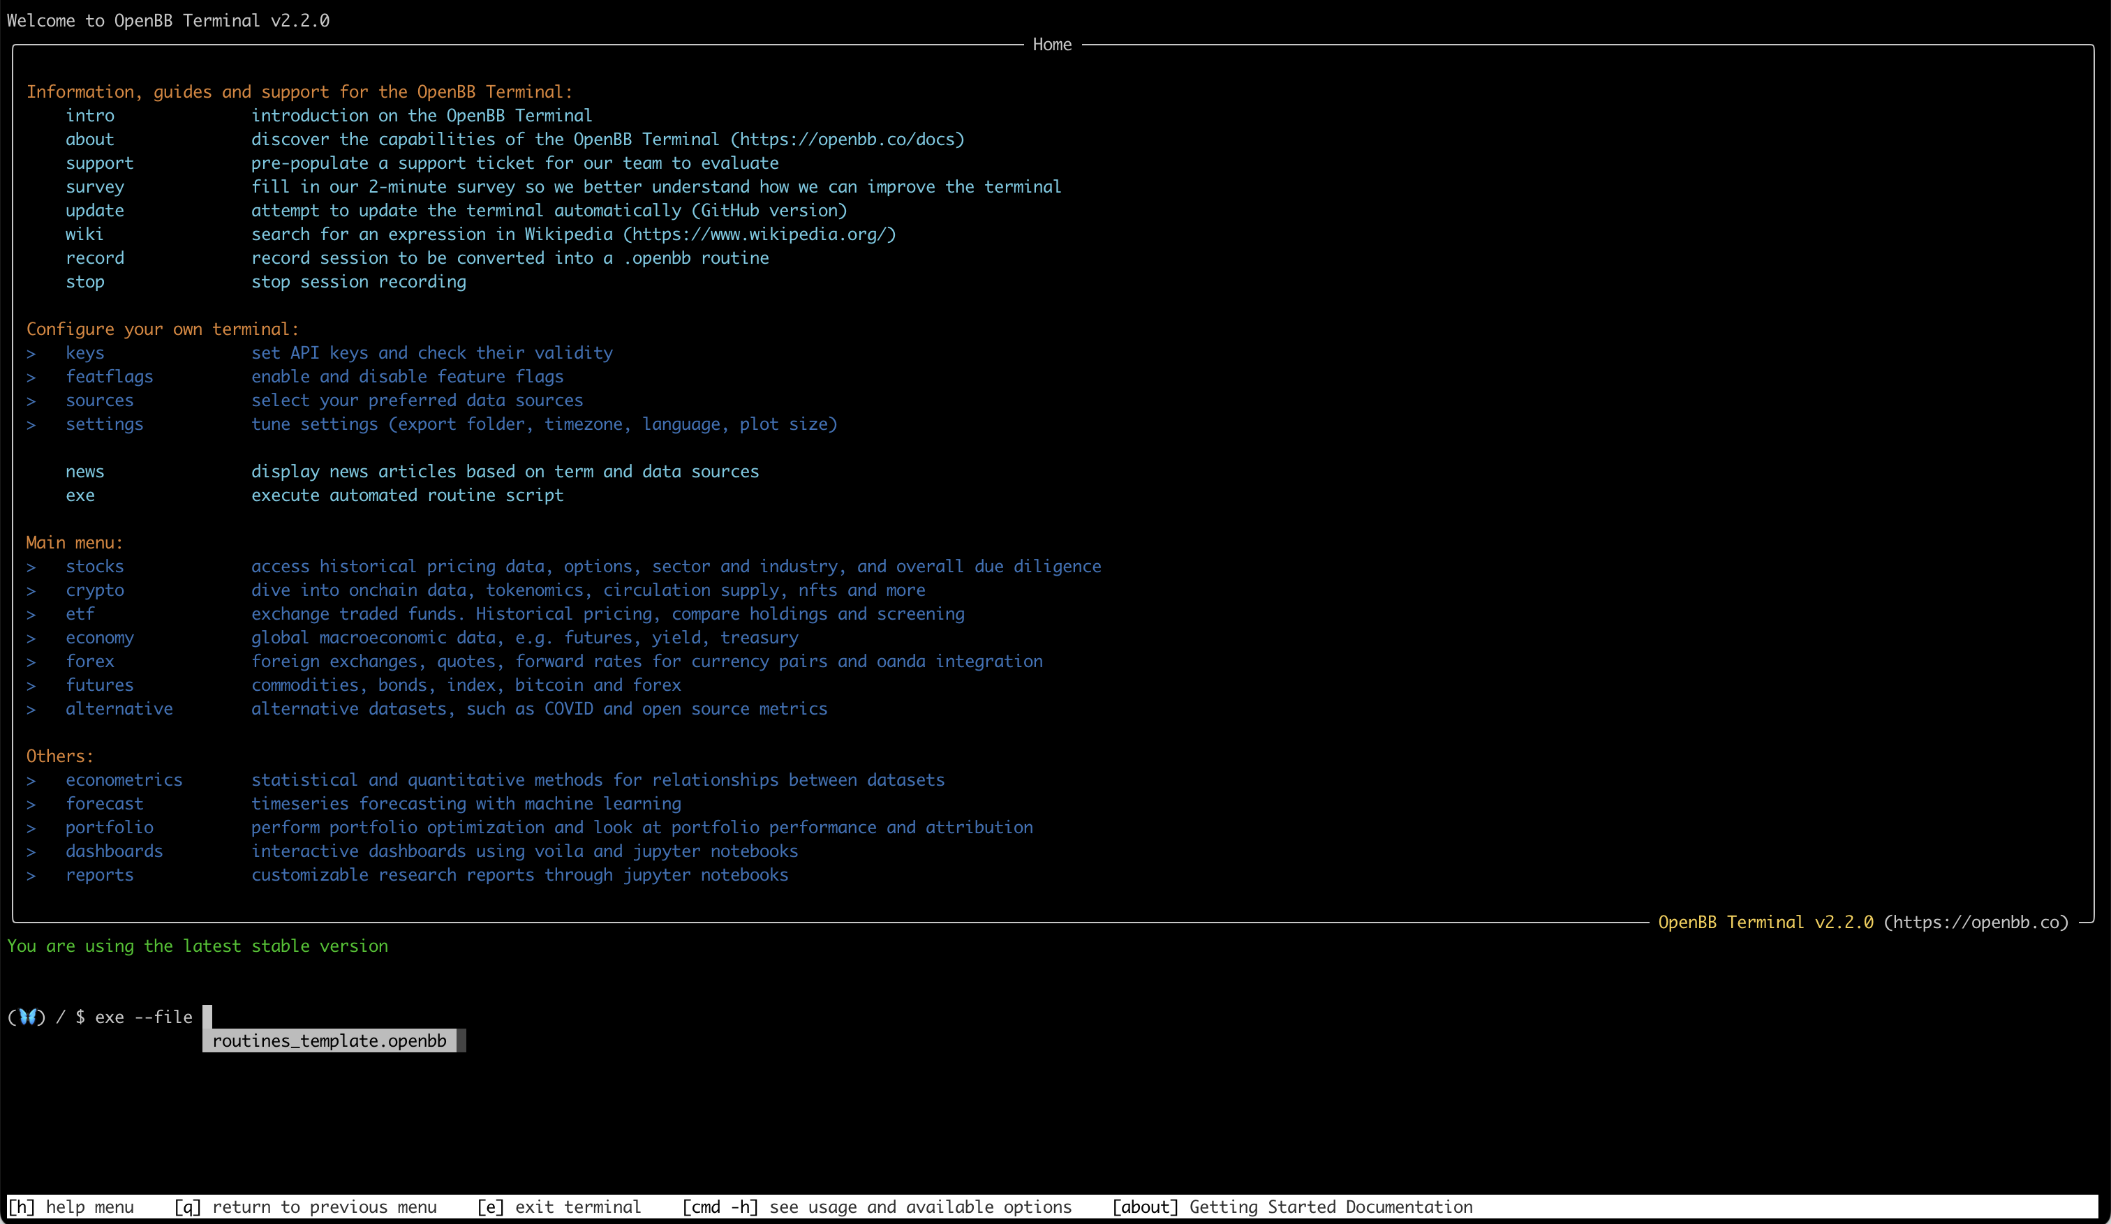
Task: Click the 'reports' entry under Others
Action: pos(100,875)
